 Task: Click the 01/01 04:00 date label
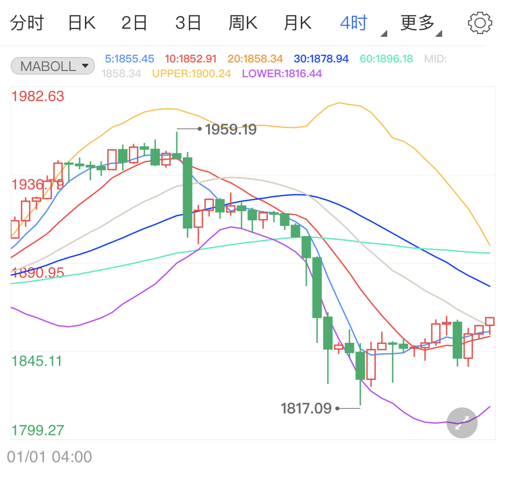pos(49,457)
